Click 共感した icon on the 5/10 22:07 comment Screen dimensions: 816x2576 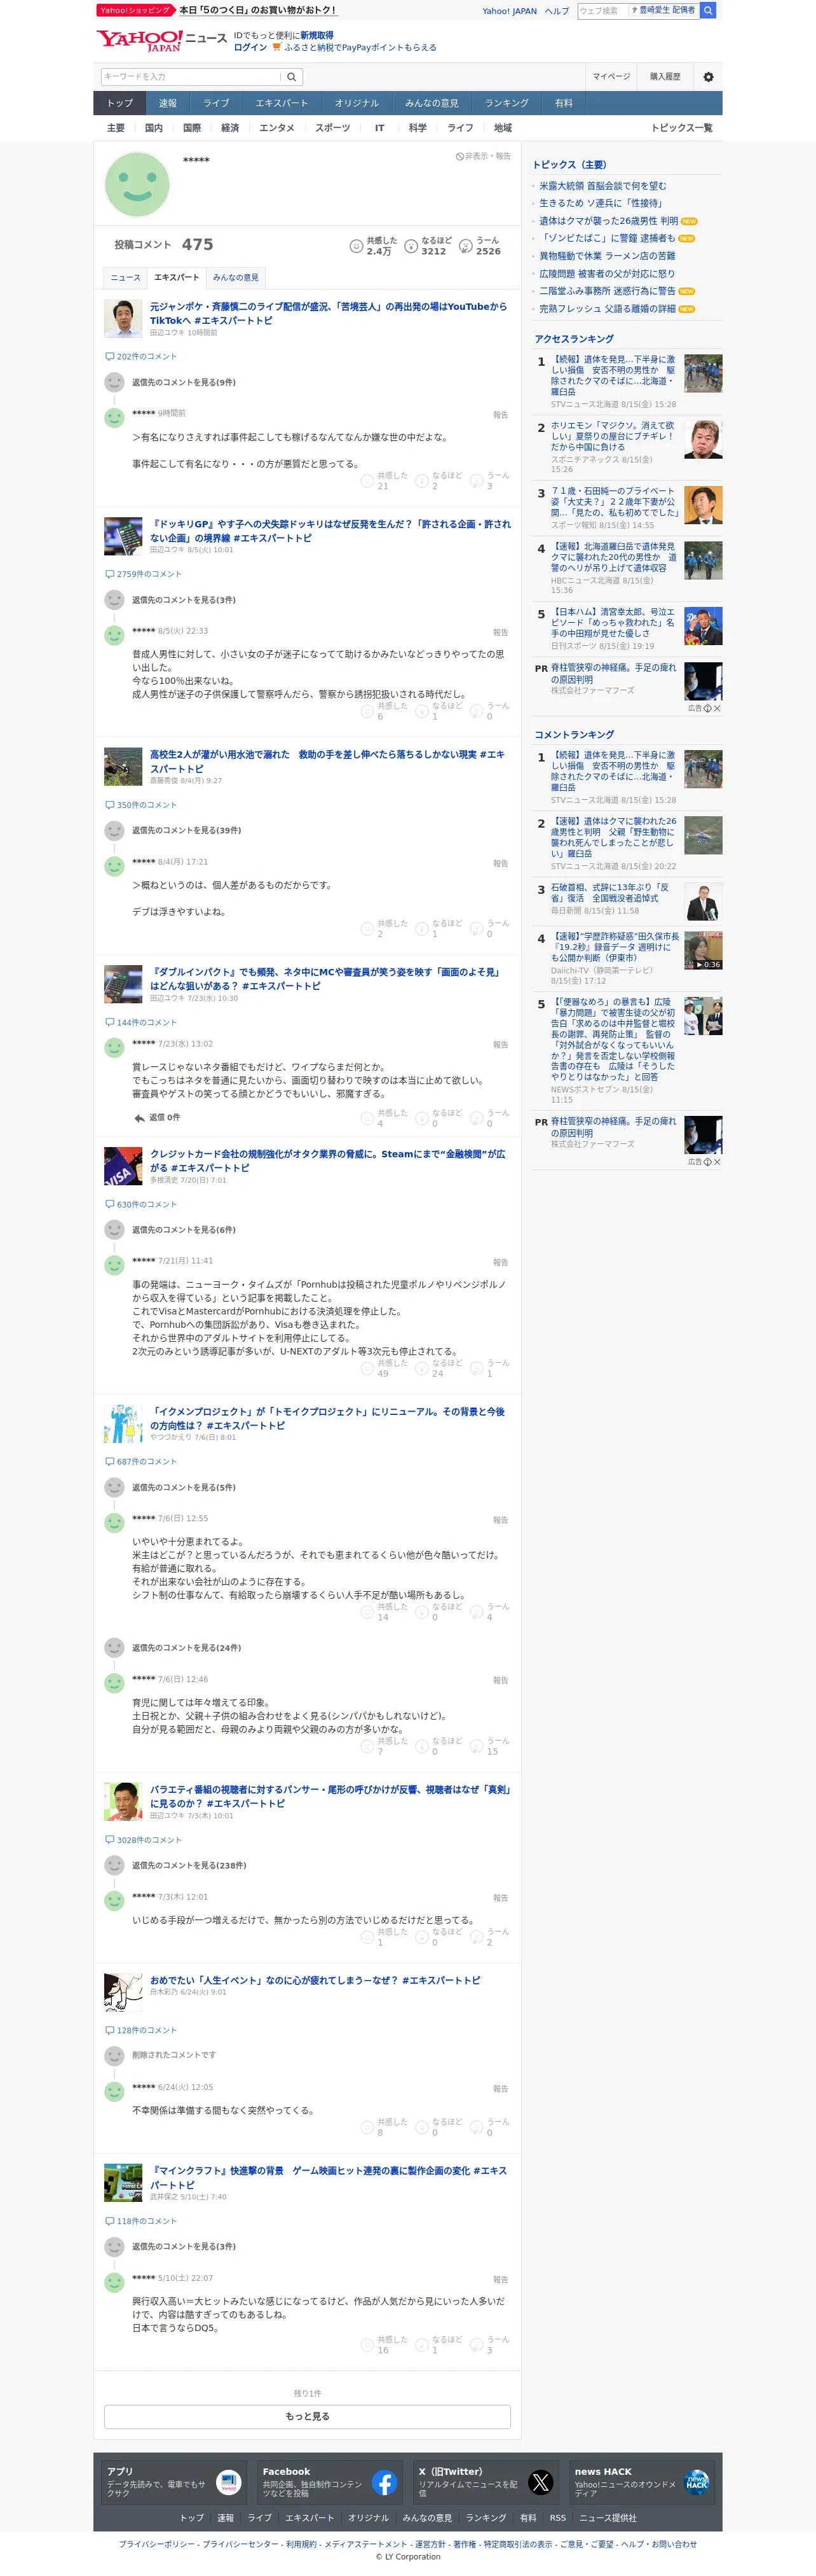click(367, 2345)
